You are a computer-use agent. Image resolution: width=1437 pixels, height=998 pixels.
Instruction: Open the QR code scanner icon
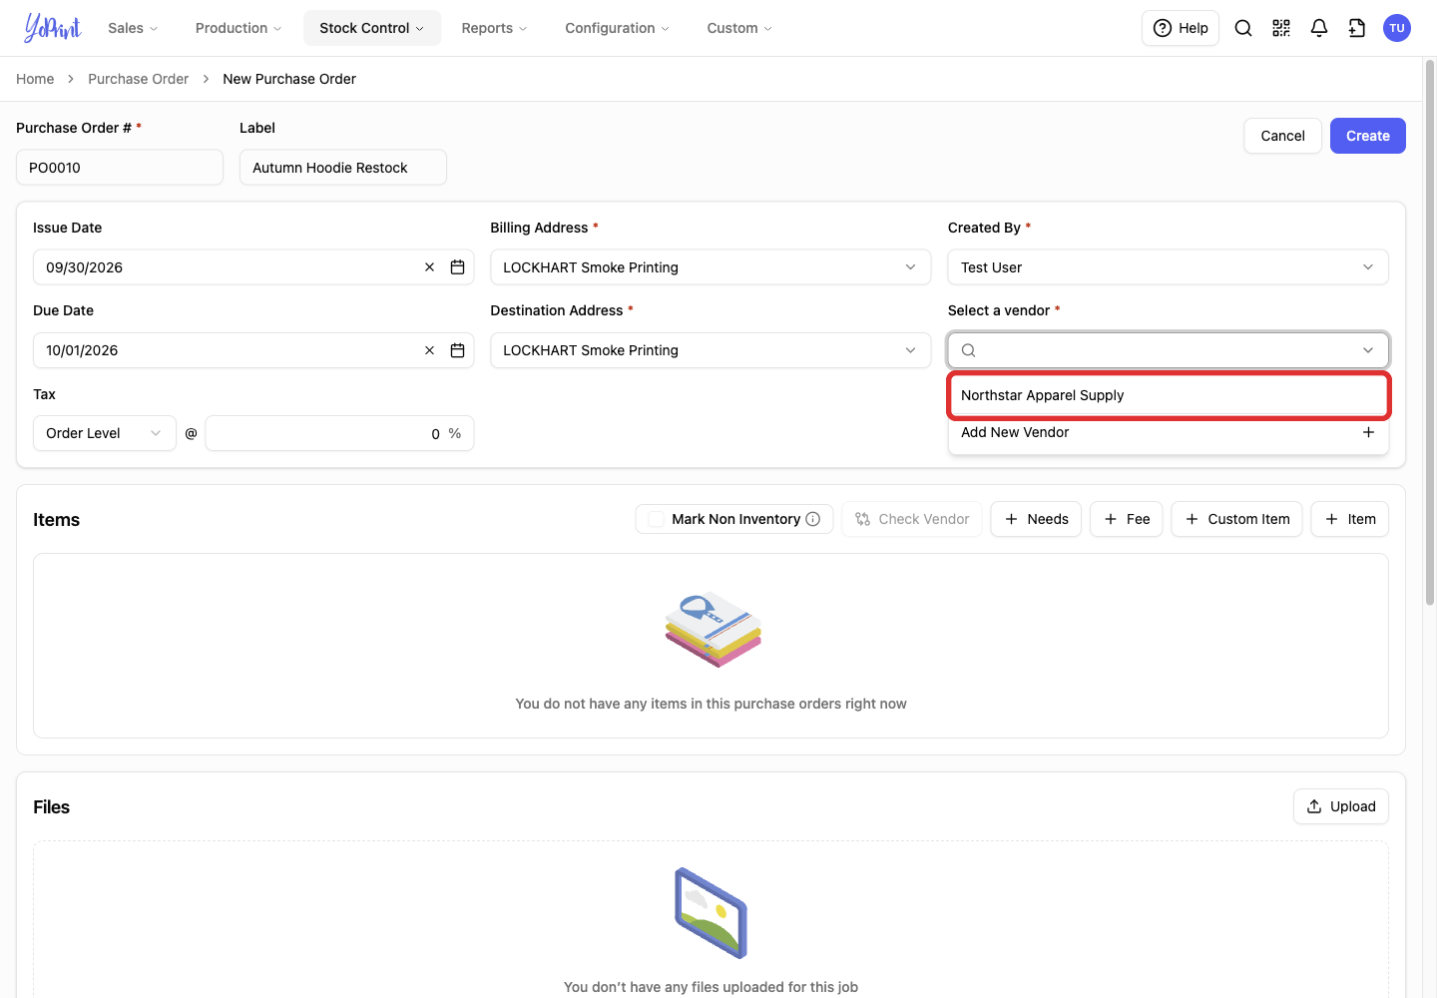pos(1281,28)
